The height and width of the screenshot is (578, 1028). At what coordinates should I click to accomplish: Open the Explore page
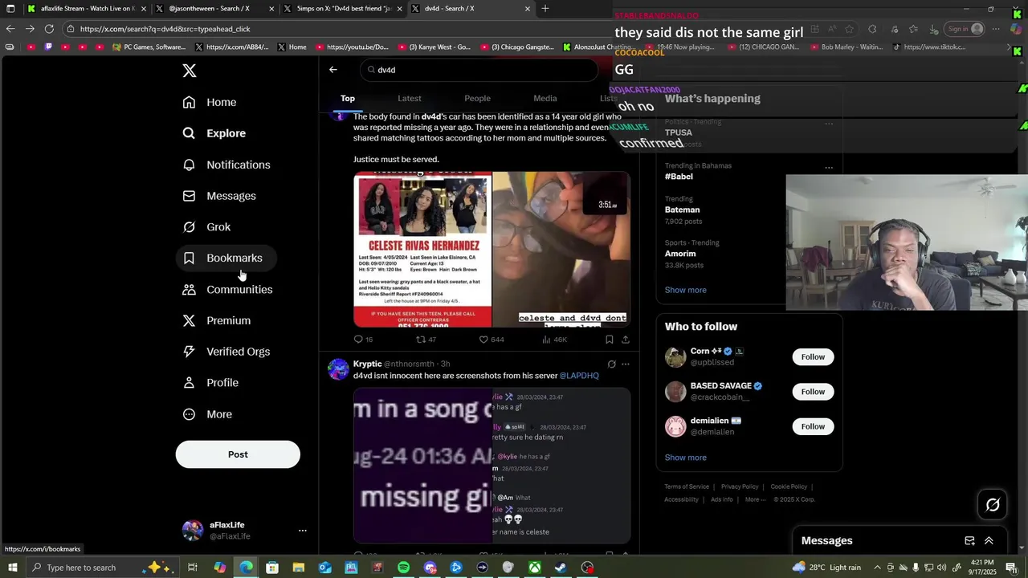[214, 133]
